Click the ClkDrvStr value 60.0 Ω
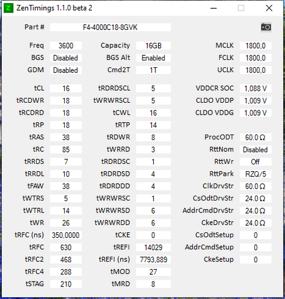The image size is (285, 299). pos(256,186)
